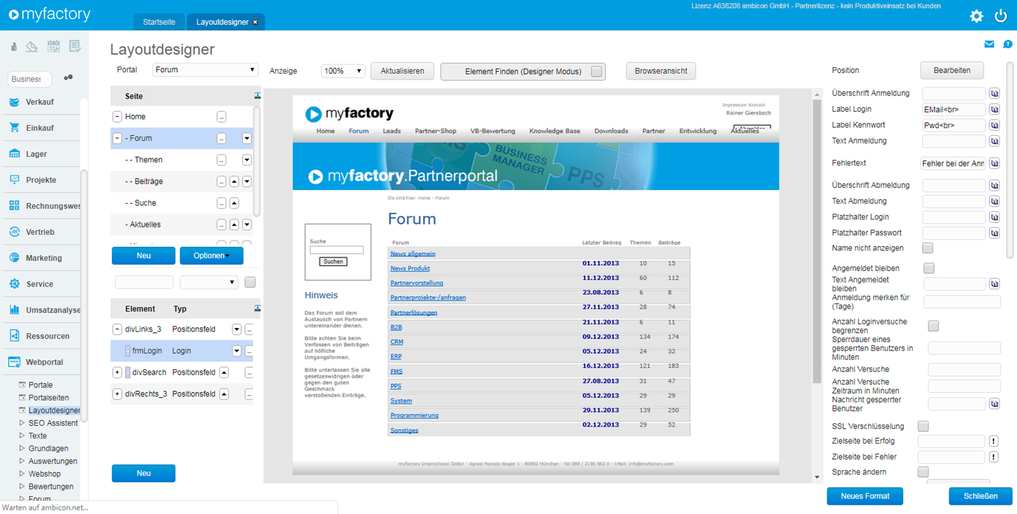This screenshot has height=514, width=1017.
Task: Expand the divRechts_3 element node
Action: (117, 394)
